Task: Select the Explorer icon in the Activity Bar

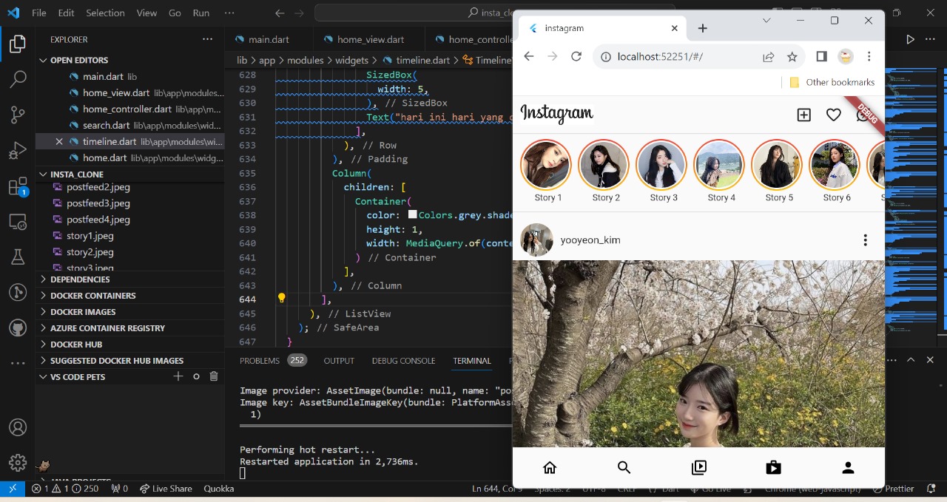Action: pyautogui.click(x=18, y=44)
